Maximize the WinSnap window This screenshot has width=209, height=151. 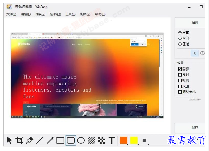[201, 7]
